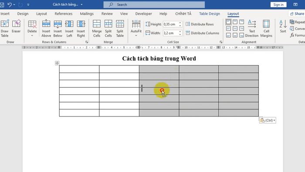Set alignment to Align Center Right

(241, 29)
